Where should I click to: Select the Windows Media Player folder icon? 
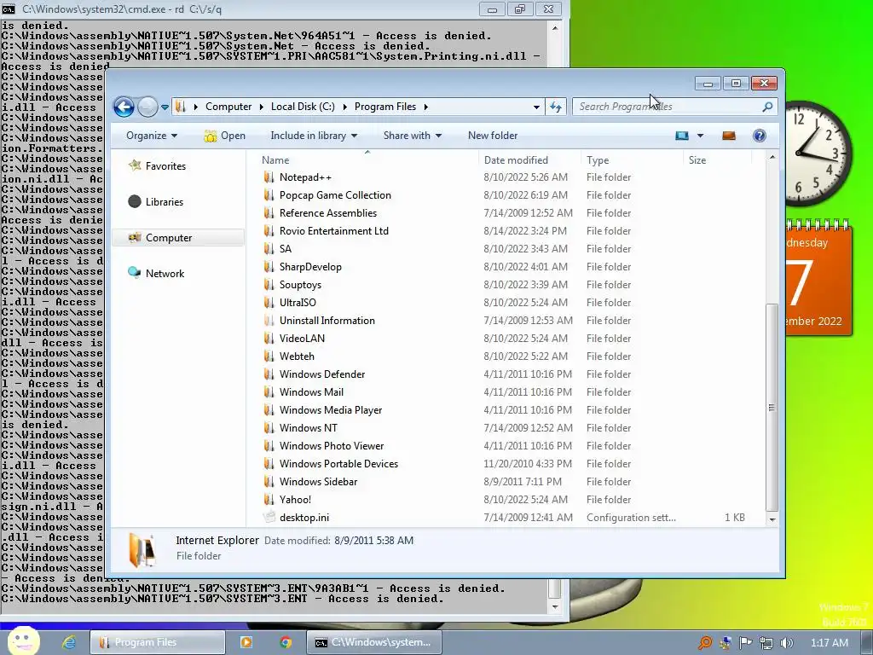(269, 410)
